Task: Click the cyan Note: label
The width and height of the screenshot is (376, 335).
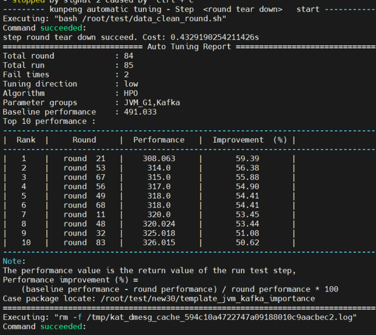Action: 14,261
